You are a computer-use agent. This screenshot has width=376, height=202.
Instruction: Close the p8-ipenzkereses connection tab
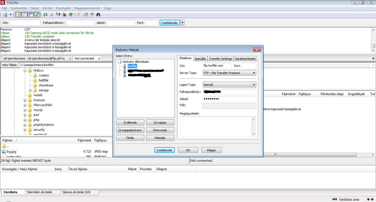click(70, 59)
